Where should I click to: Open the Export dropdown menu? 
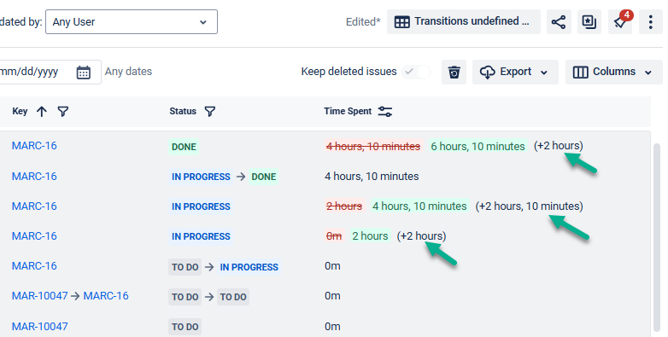click(515, 72)
